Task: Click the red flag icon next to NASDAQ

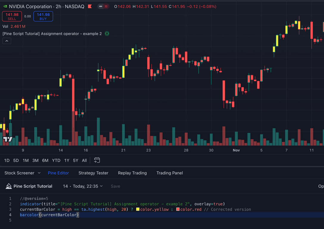Action: pos(90,6)
